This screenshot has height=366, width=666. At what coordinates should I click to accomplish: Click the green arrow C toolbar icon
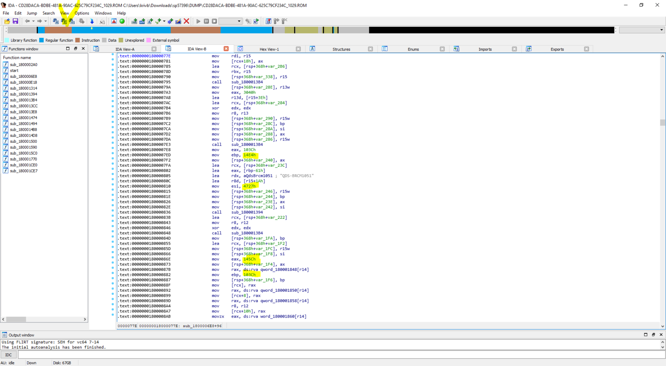[256, 21]
